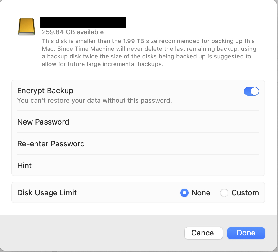
Task: Confirm settings with the Done button
Action: click(246, 233)
